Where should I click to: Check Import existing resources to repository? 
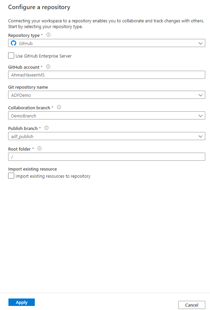click(x=10, y=176)
